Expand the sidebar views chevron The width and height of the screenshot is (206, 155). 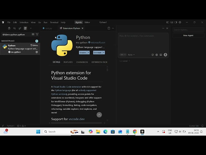pos(31,28)
